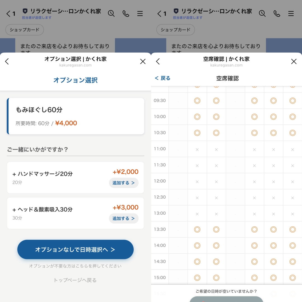Screen dimensions: 302x302
Task: Go back using the 戻る link on 空席確認
Action: (163, 78)
